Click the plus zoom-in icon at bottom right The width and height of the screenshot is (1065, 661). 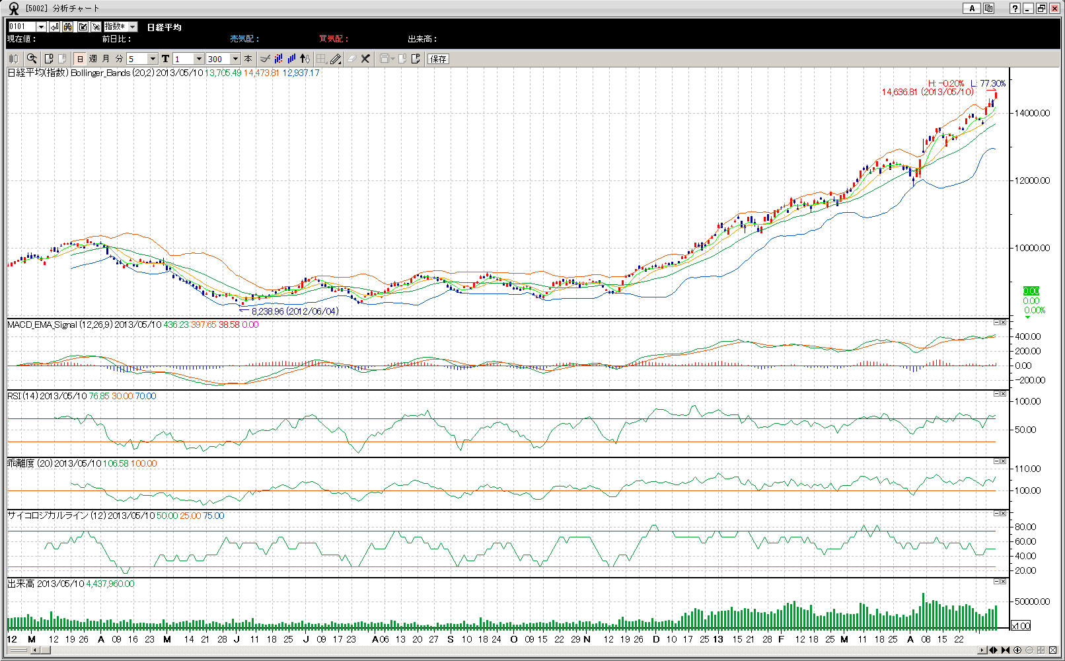[x=1017, y=650]
